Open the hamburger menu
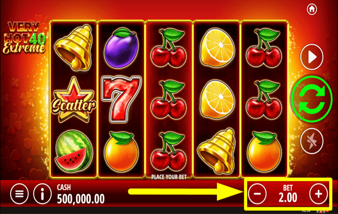Image resolution: width=338 pixels, height=214 pixels. point(19,194)
